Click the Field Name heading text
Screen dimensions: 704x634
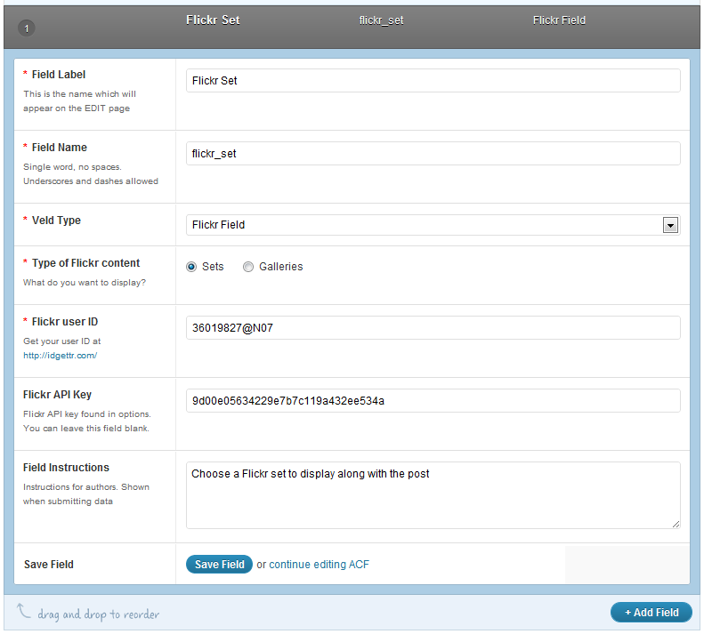coord(60,148)
